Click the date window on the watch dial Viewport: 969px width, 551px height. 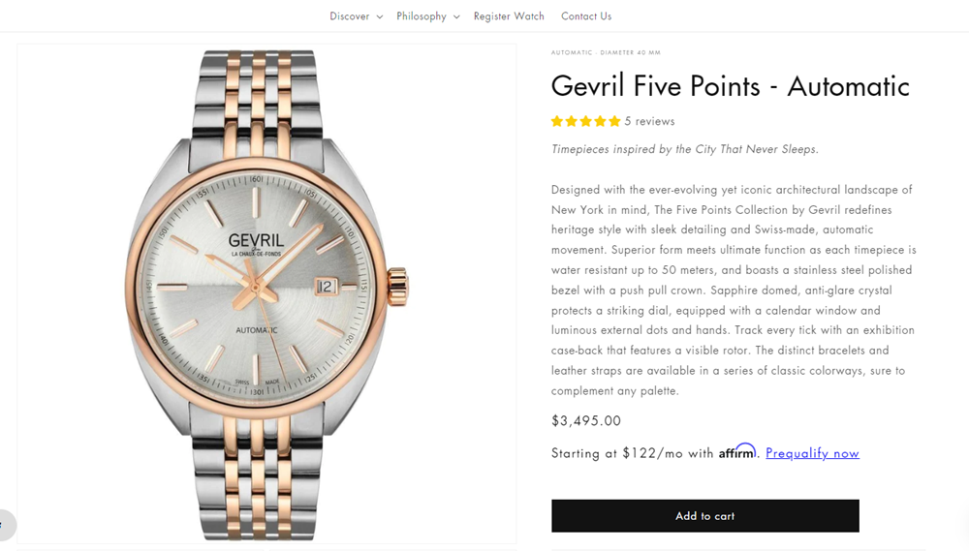[327, 286]
